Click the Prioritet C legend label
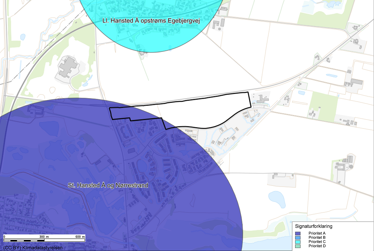This screenshot has width=374, height=251. point(317,242)
